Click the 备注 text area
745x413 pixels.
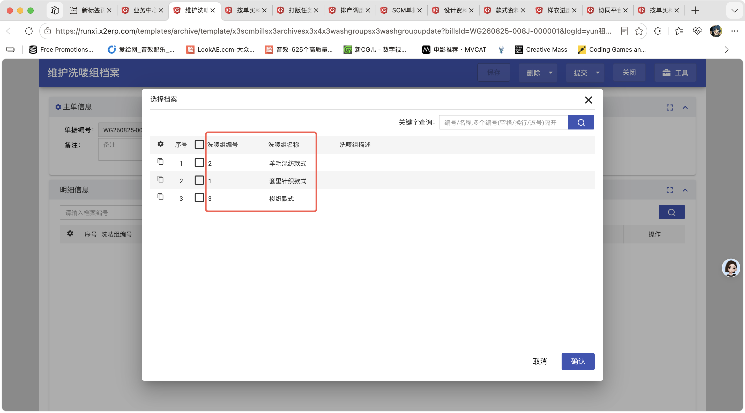[120, 149]
